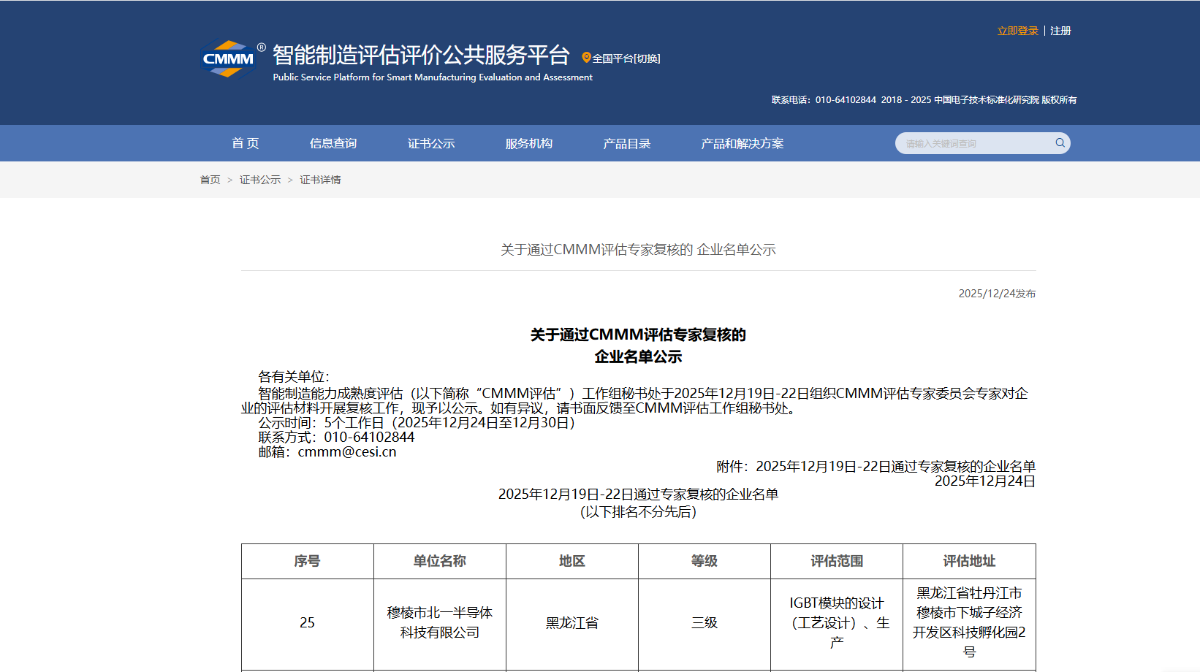Navigate to 首页 in the breadcrumb

click(210, 179)
